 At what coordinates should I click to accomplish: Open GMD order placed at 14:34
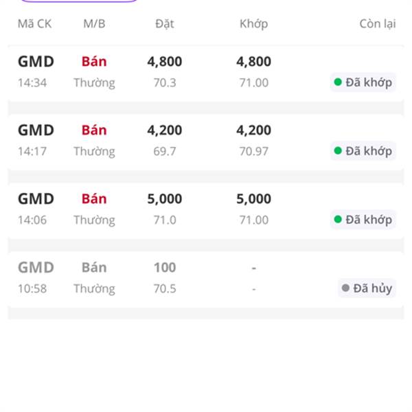pos(36,62)
